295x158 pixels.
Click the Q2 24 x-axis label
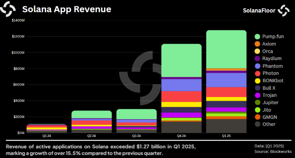click(92, 136)
